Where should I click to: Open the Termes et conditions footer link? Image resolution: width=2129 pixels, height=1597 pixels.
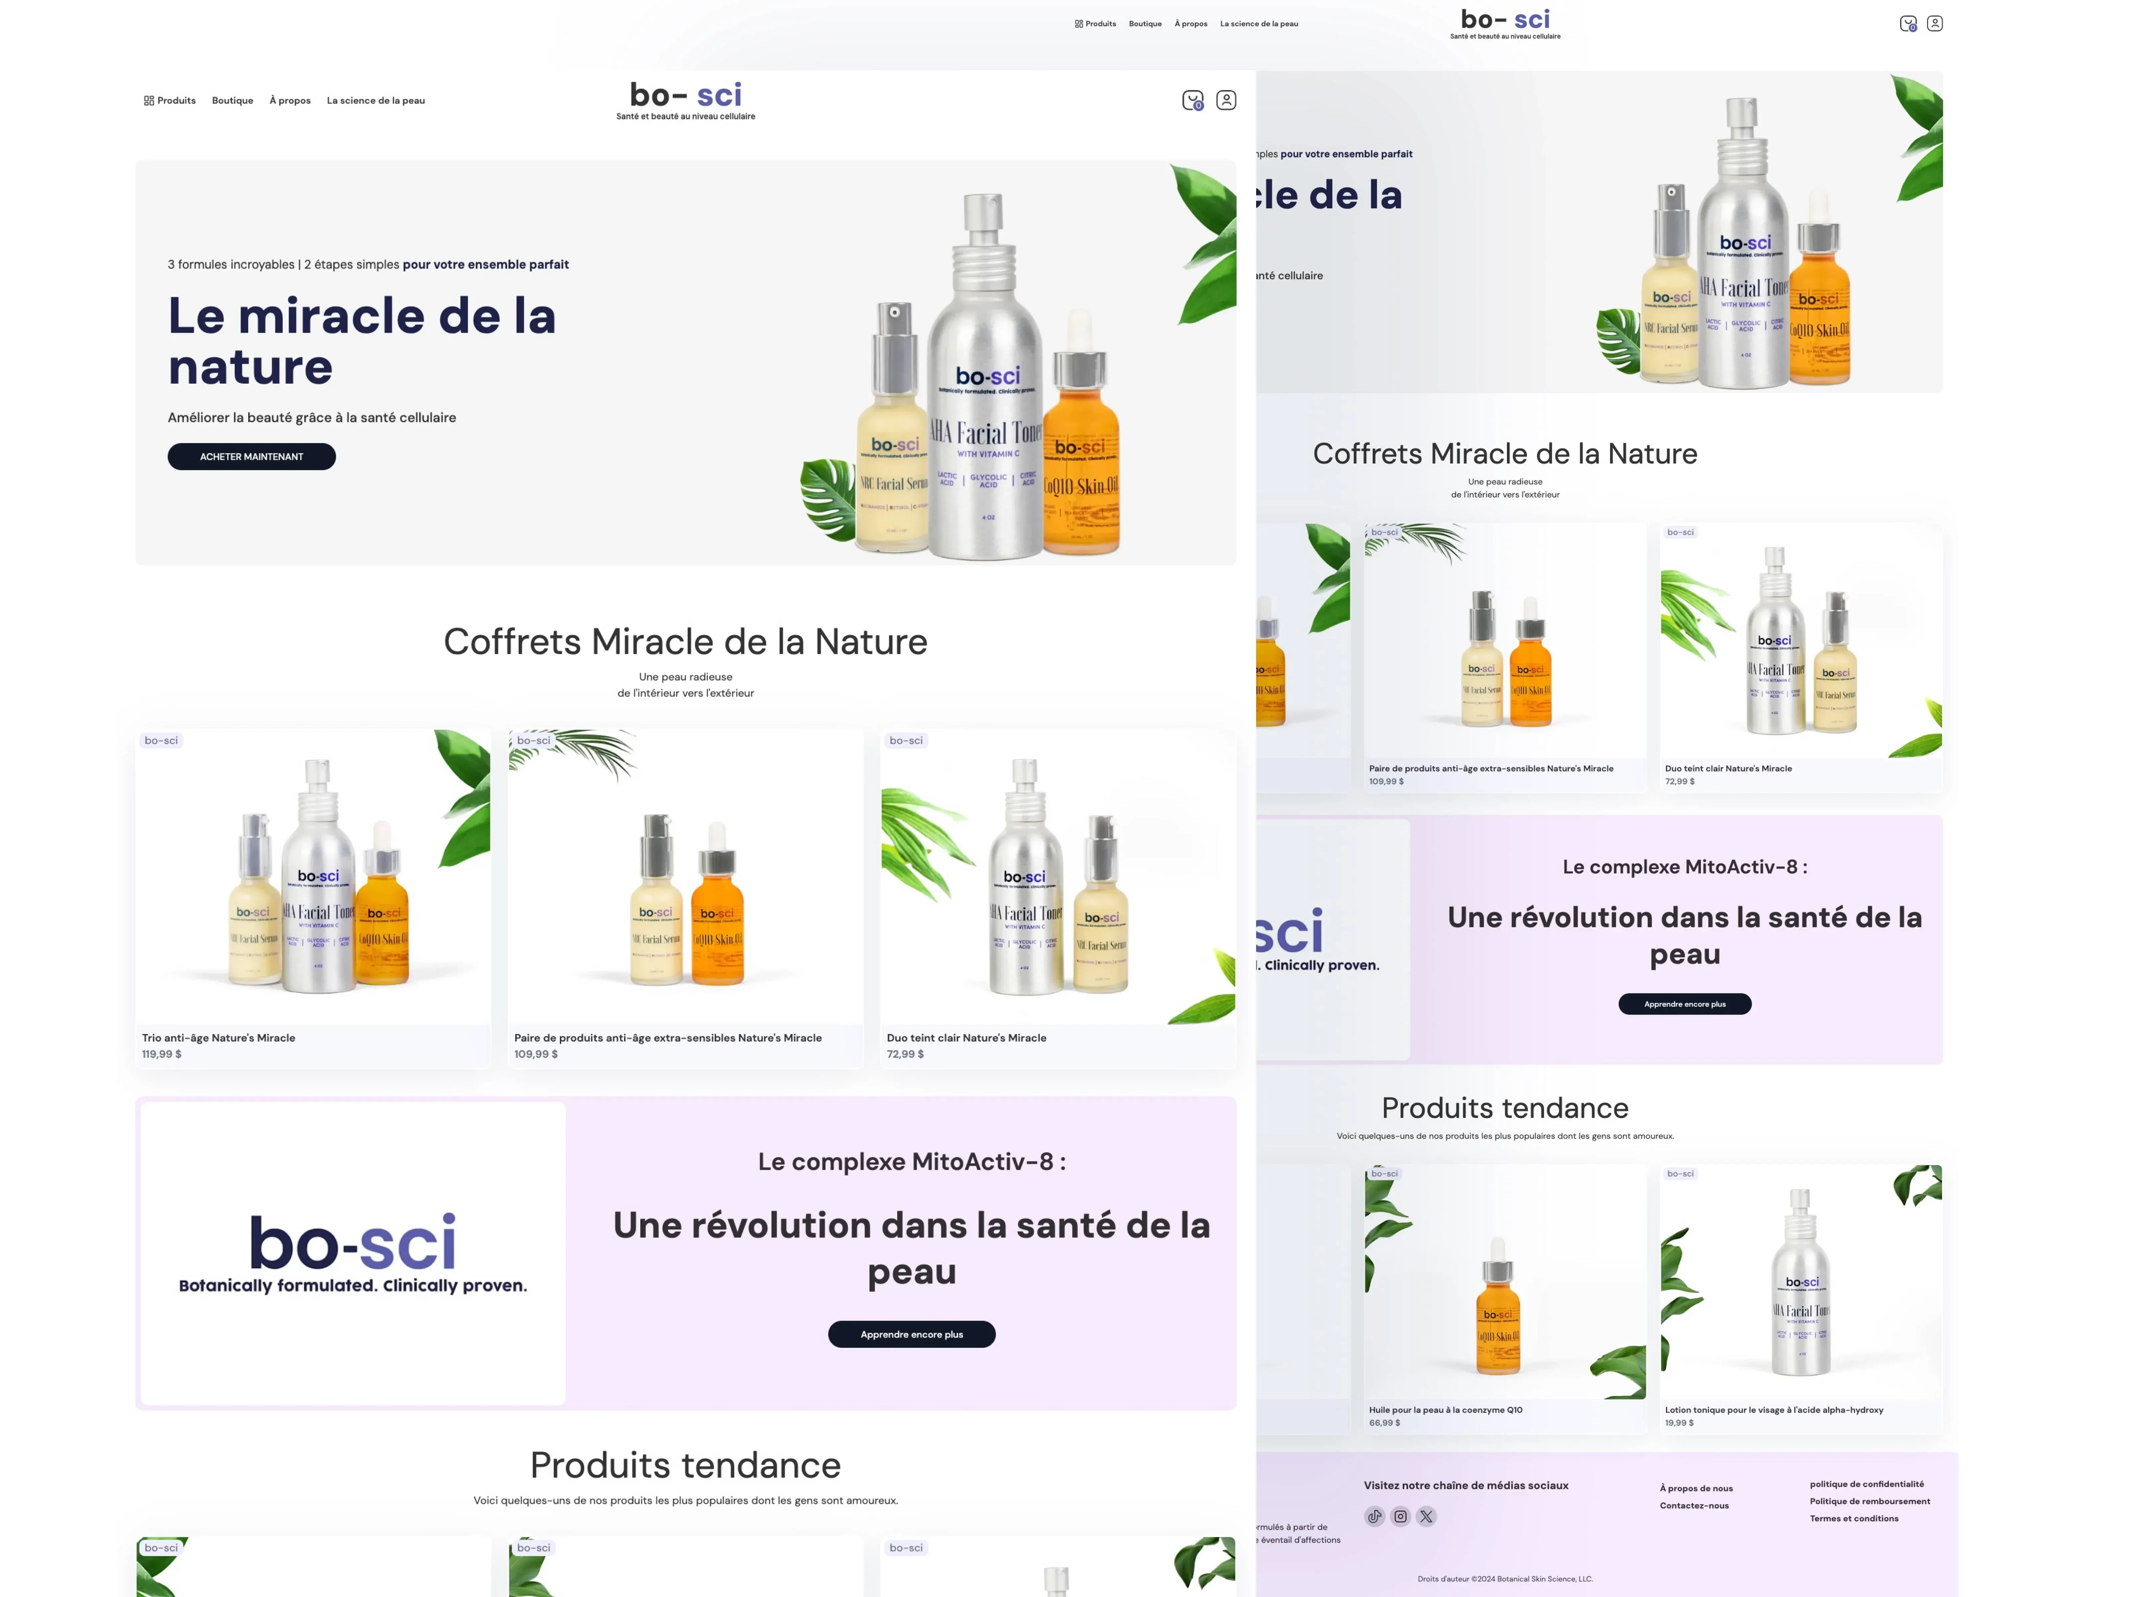(1854, 1519)
